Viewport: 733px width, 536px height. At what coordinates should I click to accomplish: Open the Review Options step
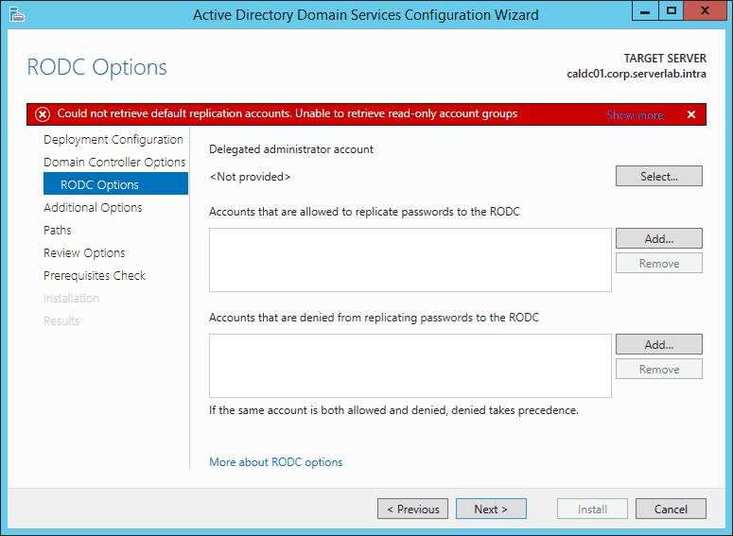84,252
